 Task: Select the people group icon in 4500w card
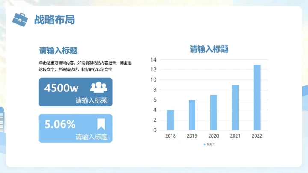coord(98,88)
